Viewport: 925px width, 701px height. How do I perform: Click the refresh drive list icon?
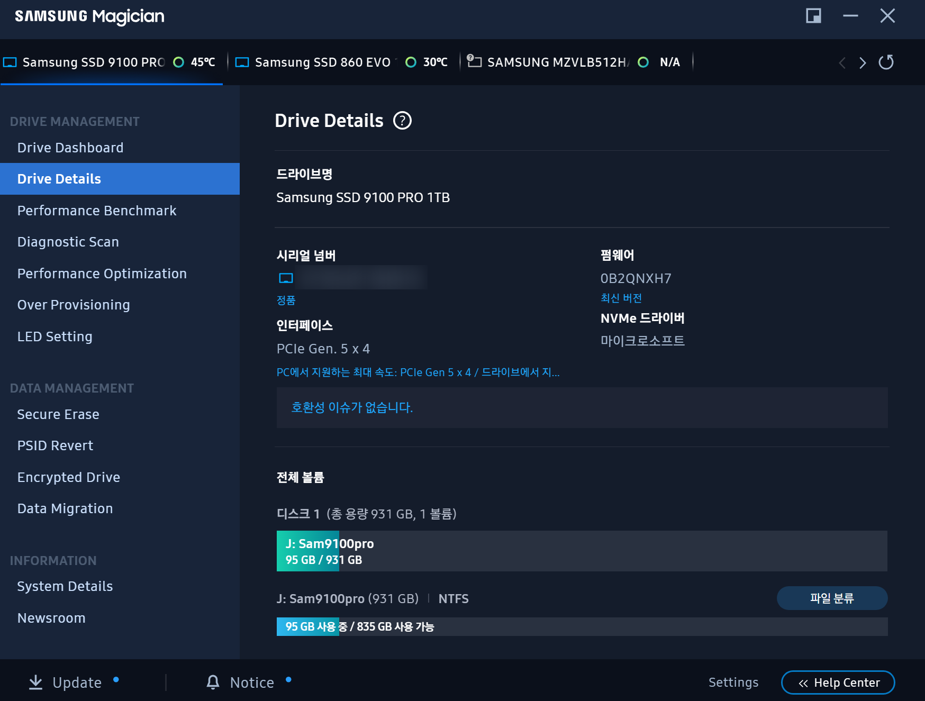pos(886,62)
